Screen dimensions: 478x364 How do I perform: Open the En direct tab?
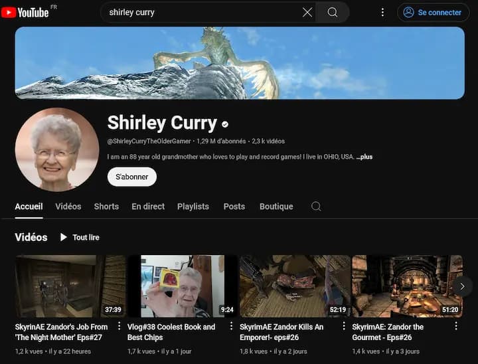148,207
